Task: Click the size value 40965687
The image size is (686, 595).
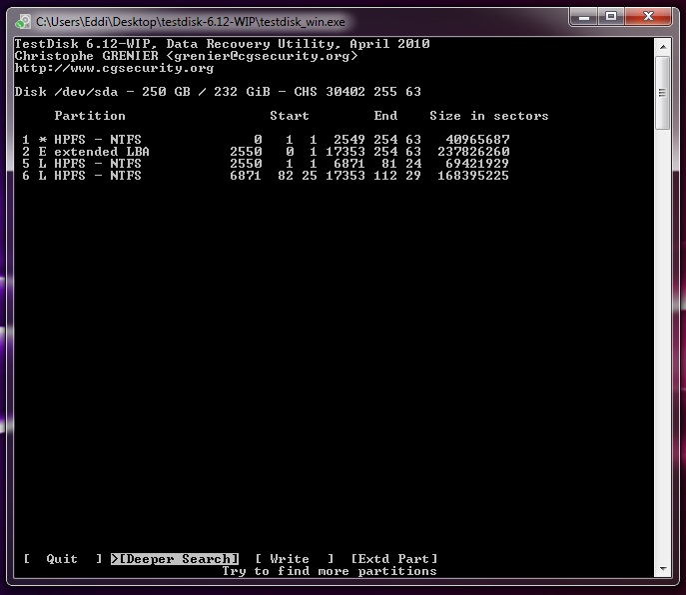Action: click(477, 140)
